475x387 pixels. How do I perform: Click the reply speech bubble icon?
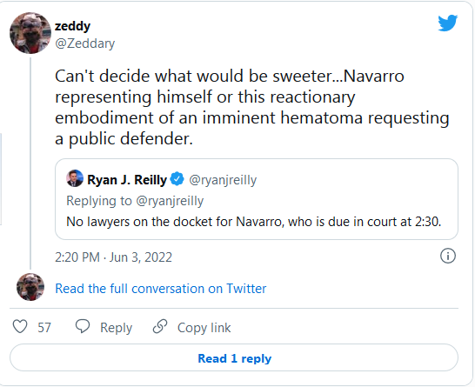pos(83,326)
